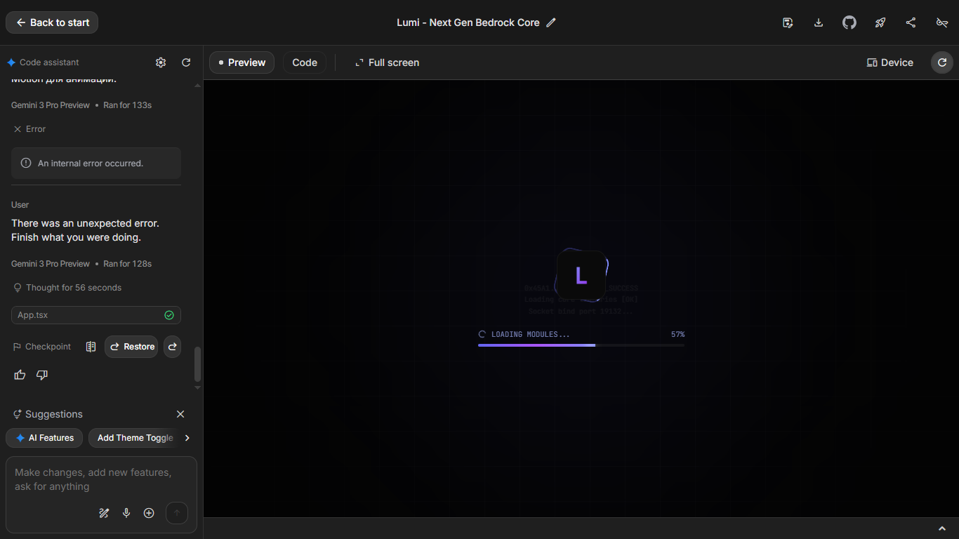
Task: Click the GitHub icon in the header
Action: tap(849, 22)
